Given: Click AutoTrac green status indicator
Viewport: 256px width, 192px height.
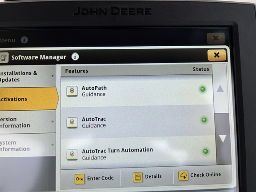Looking at the screenshot, I should [x=204, y=120].
